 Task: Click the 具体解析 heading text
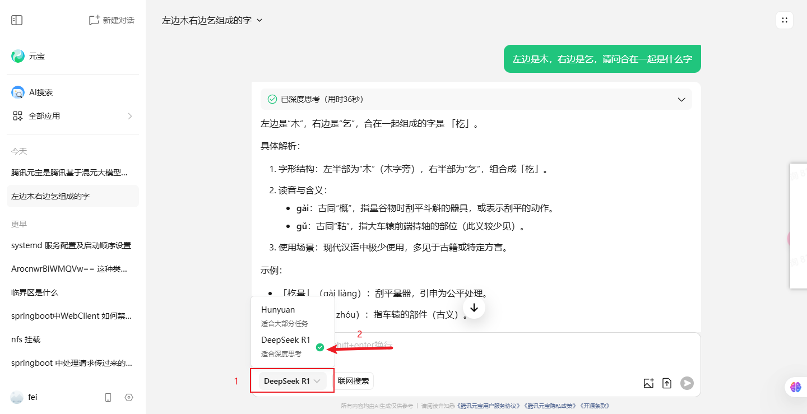pos(280,146)
